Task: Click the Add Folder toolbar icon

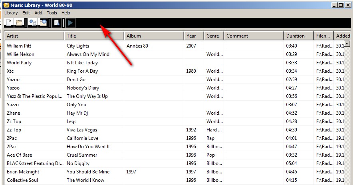Action: click(43, 23)
